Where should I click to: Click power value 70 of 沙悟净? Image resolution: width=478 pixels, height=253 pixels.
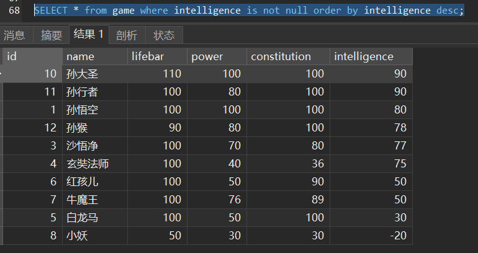coord(217,146)
